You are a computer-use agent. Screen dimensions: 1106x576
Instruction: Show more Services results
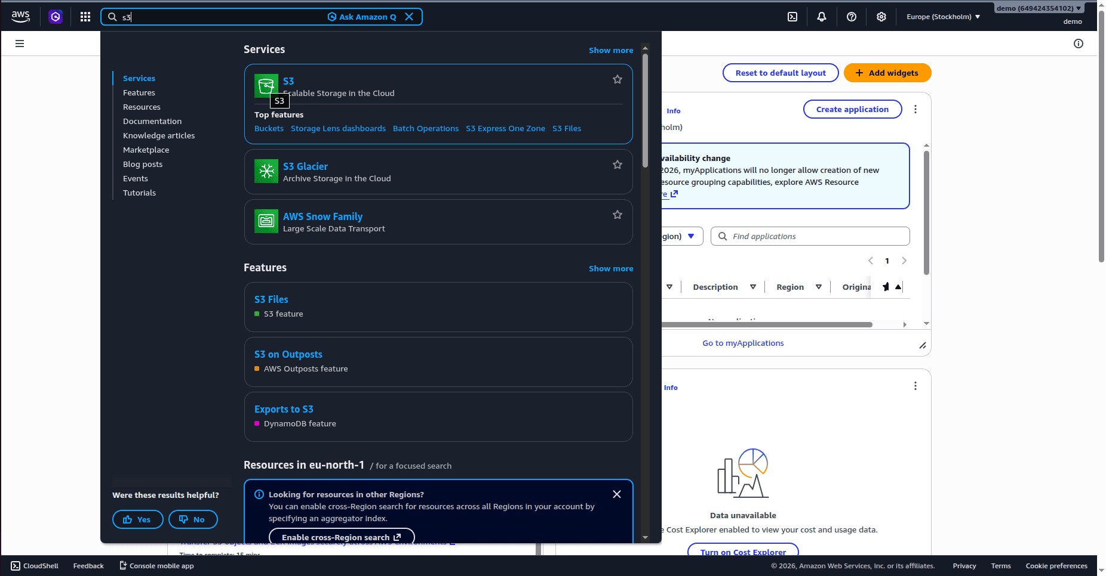611,50
